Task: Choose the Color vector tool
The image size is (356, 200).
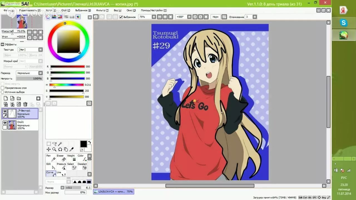Action: 81,158
